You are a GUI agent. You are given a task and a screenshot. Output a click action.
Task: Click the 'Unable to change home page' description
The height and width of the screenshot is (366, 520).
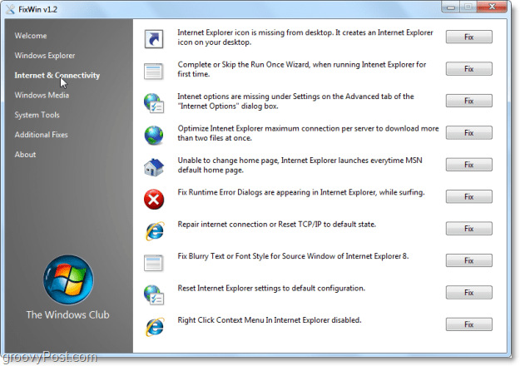coord(300,165)
